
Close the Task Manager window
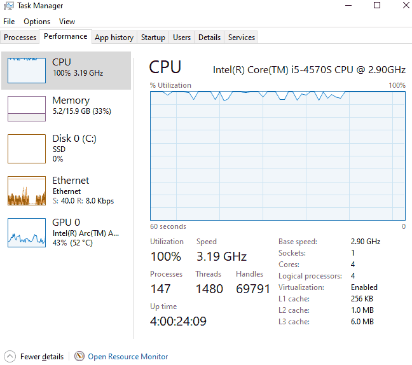(x=406, y=5)
